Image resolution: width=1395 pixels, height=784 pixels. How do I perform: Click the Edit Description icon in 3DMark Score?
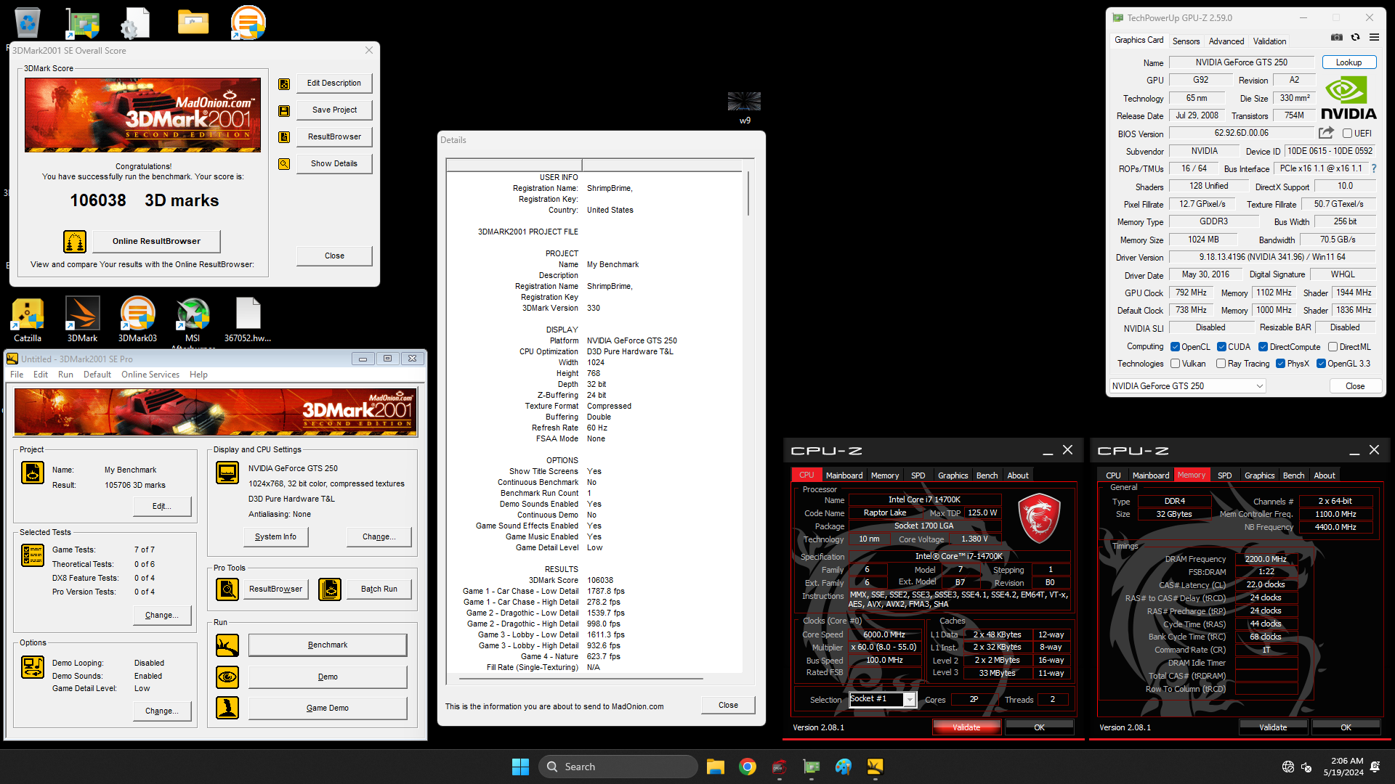point(284,84)
